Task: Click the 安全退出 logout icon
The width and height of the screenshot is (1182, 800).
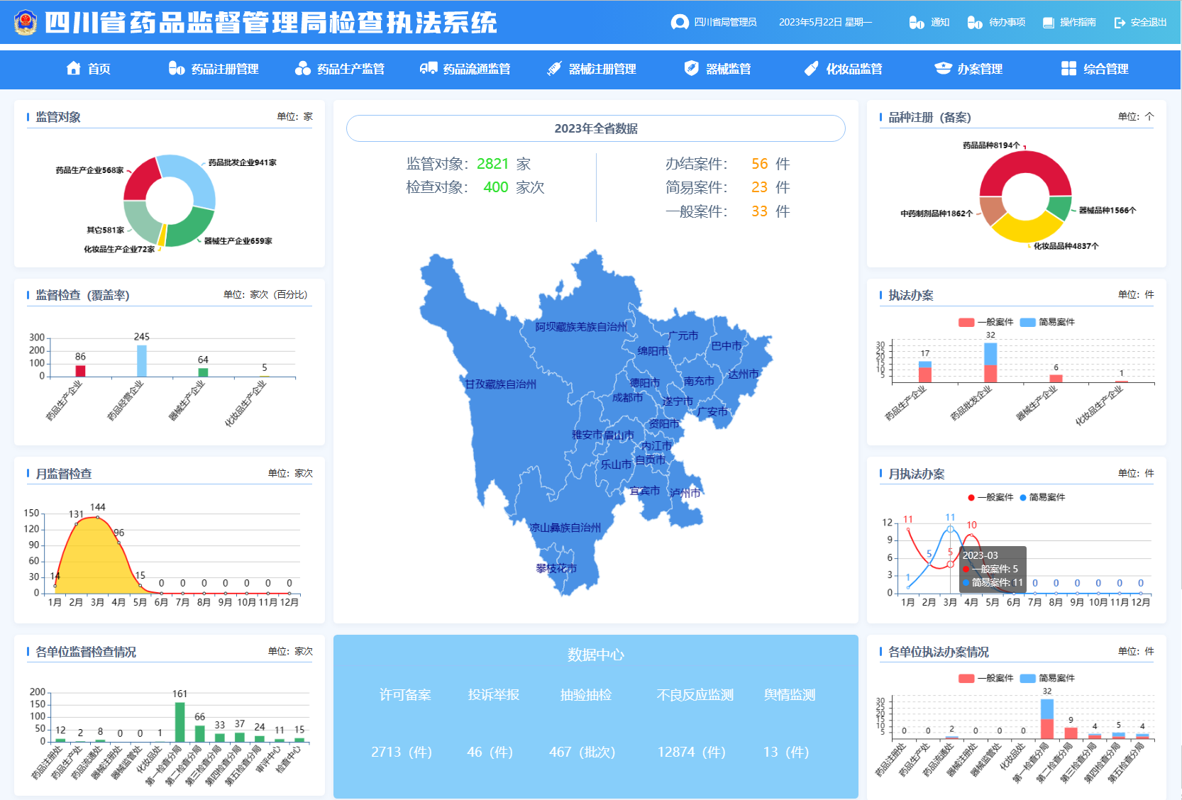Action: pos(1120,23)
